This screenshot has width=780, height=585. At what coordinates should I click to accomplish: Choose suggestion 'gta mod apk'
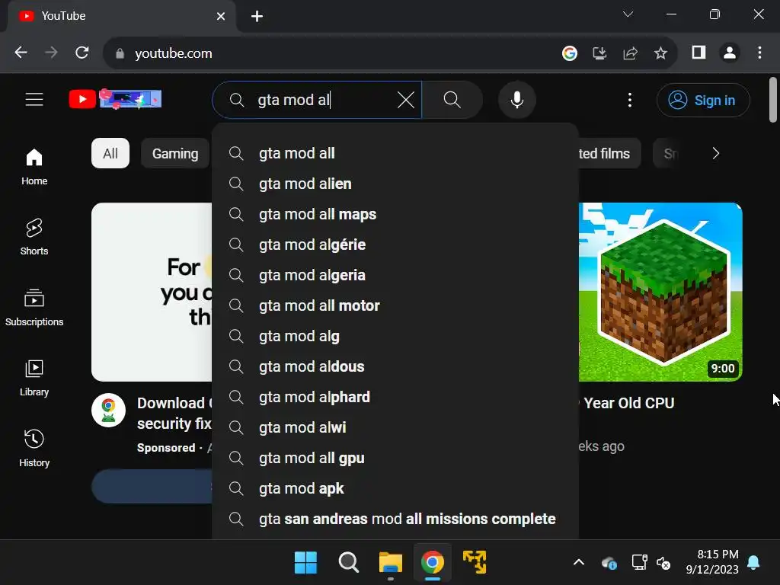395,488
